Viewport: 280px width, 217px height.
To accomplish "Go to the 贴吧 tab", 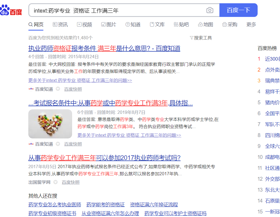I will (181, 25).
